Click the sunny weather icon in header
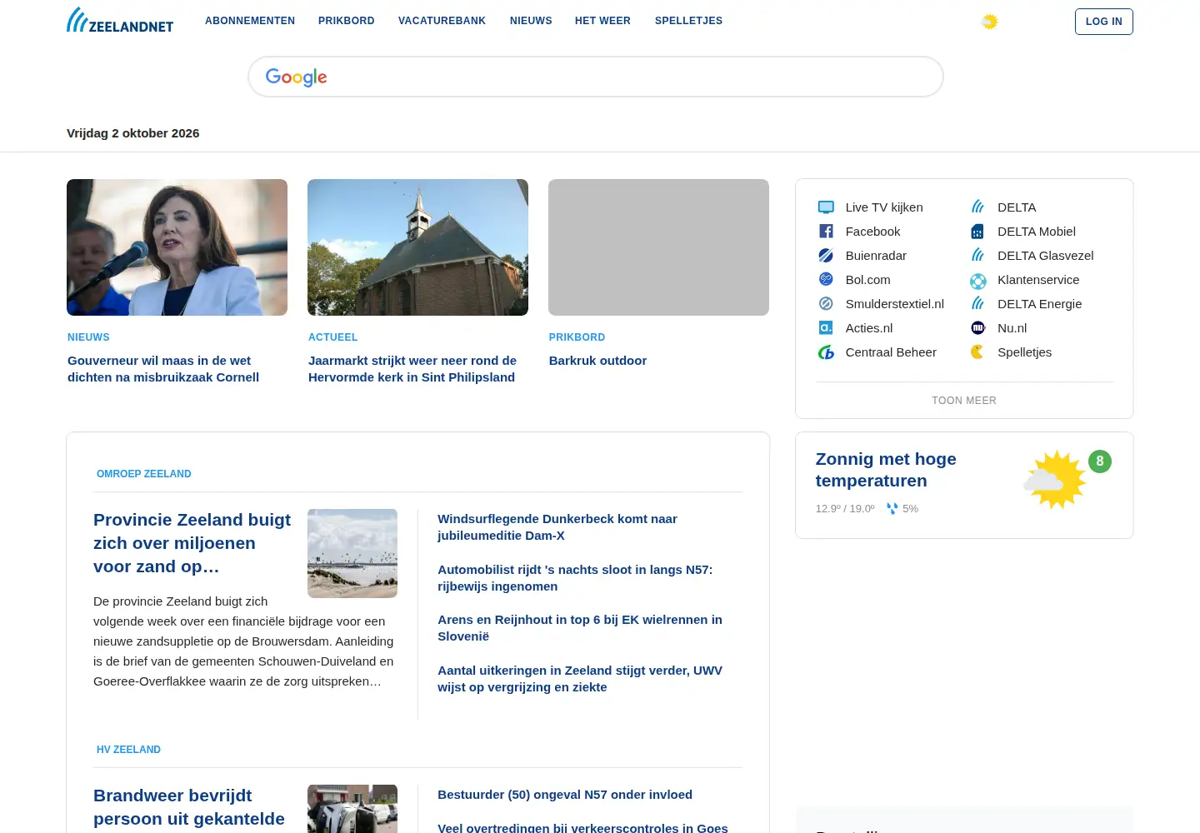The image size is (1200, 833). (x=989, y=22)
